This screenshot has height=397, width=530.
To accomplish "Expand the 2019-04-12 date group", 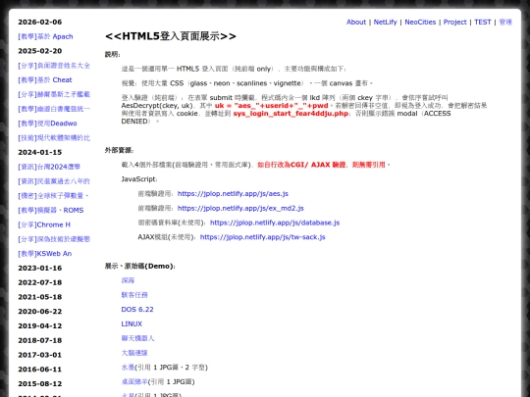I will click(x=40, y=326).
